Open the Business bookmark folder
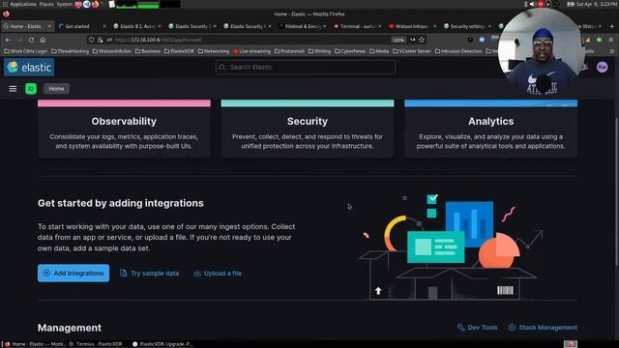 (x=148, y=51)
